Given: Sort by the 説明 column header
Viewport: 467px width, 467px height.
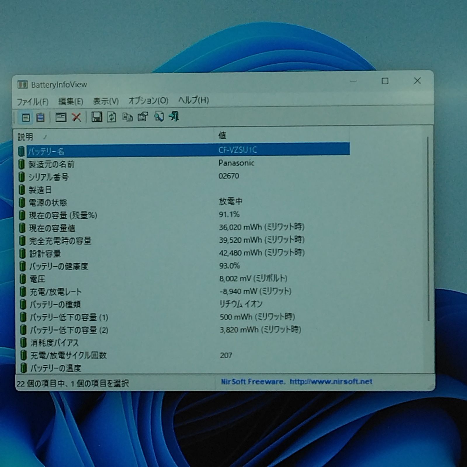Looking at the screenshot, I should pyautogui.click(x=114, y=136).
